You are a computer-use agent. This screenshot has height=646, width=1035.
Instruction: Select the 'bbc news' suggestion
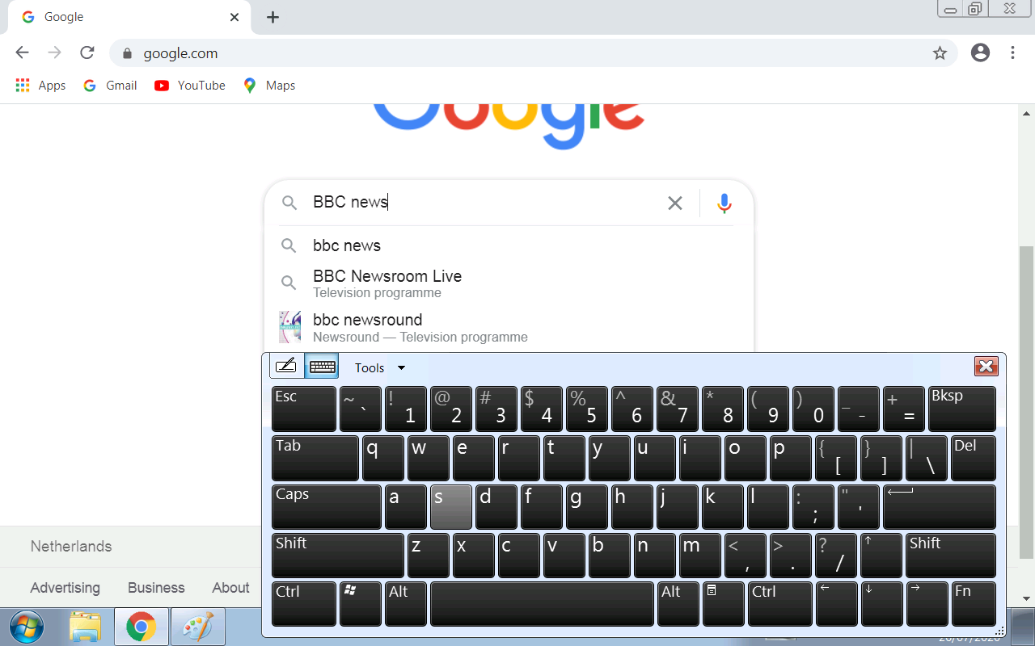(509, 245)
